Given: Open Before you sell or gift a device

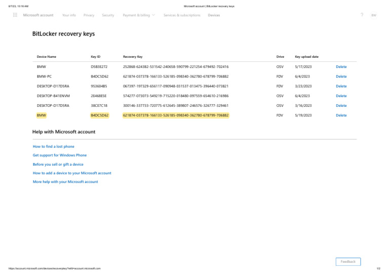Looking at the screenshot, I should point(58,164).
